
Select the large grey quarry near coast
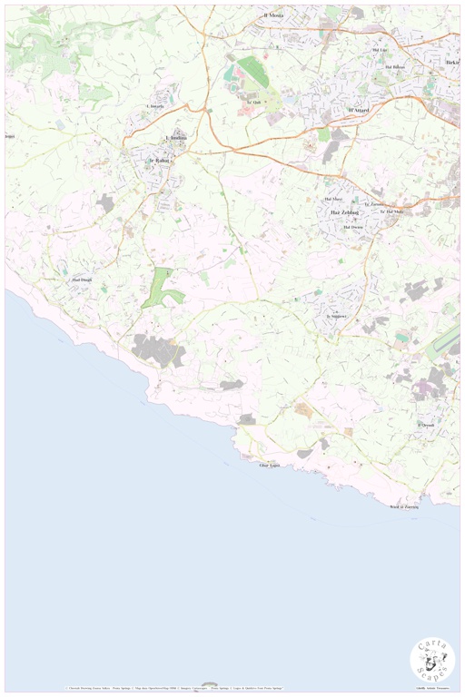pos(158,350)
